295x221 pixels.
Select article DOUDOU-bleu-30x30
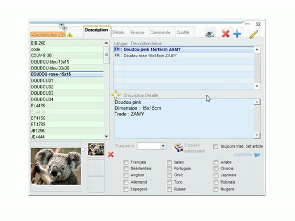coord(67,68)
